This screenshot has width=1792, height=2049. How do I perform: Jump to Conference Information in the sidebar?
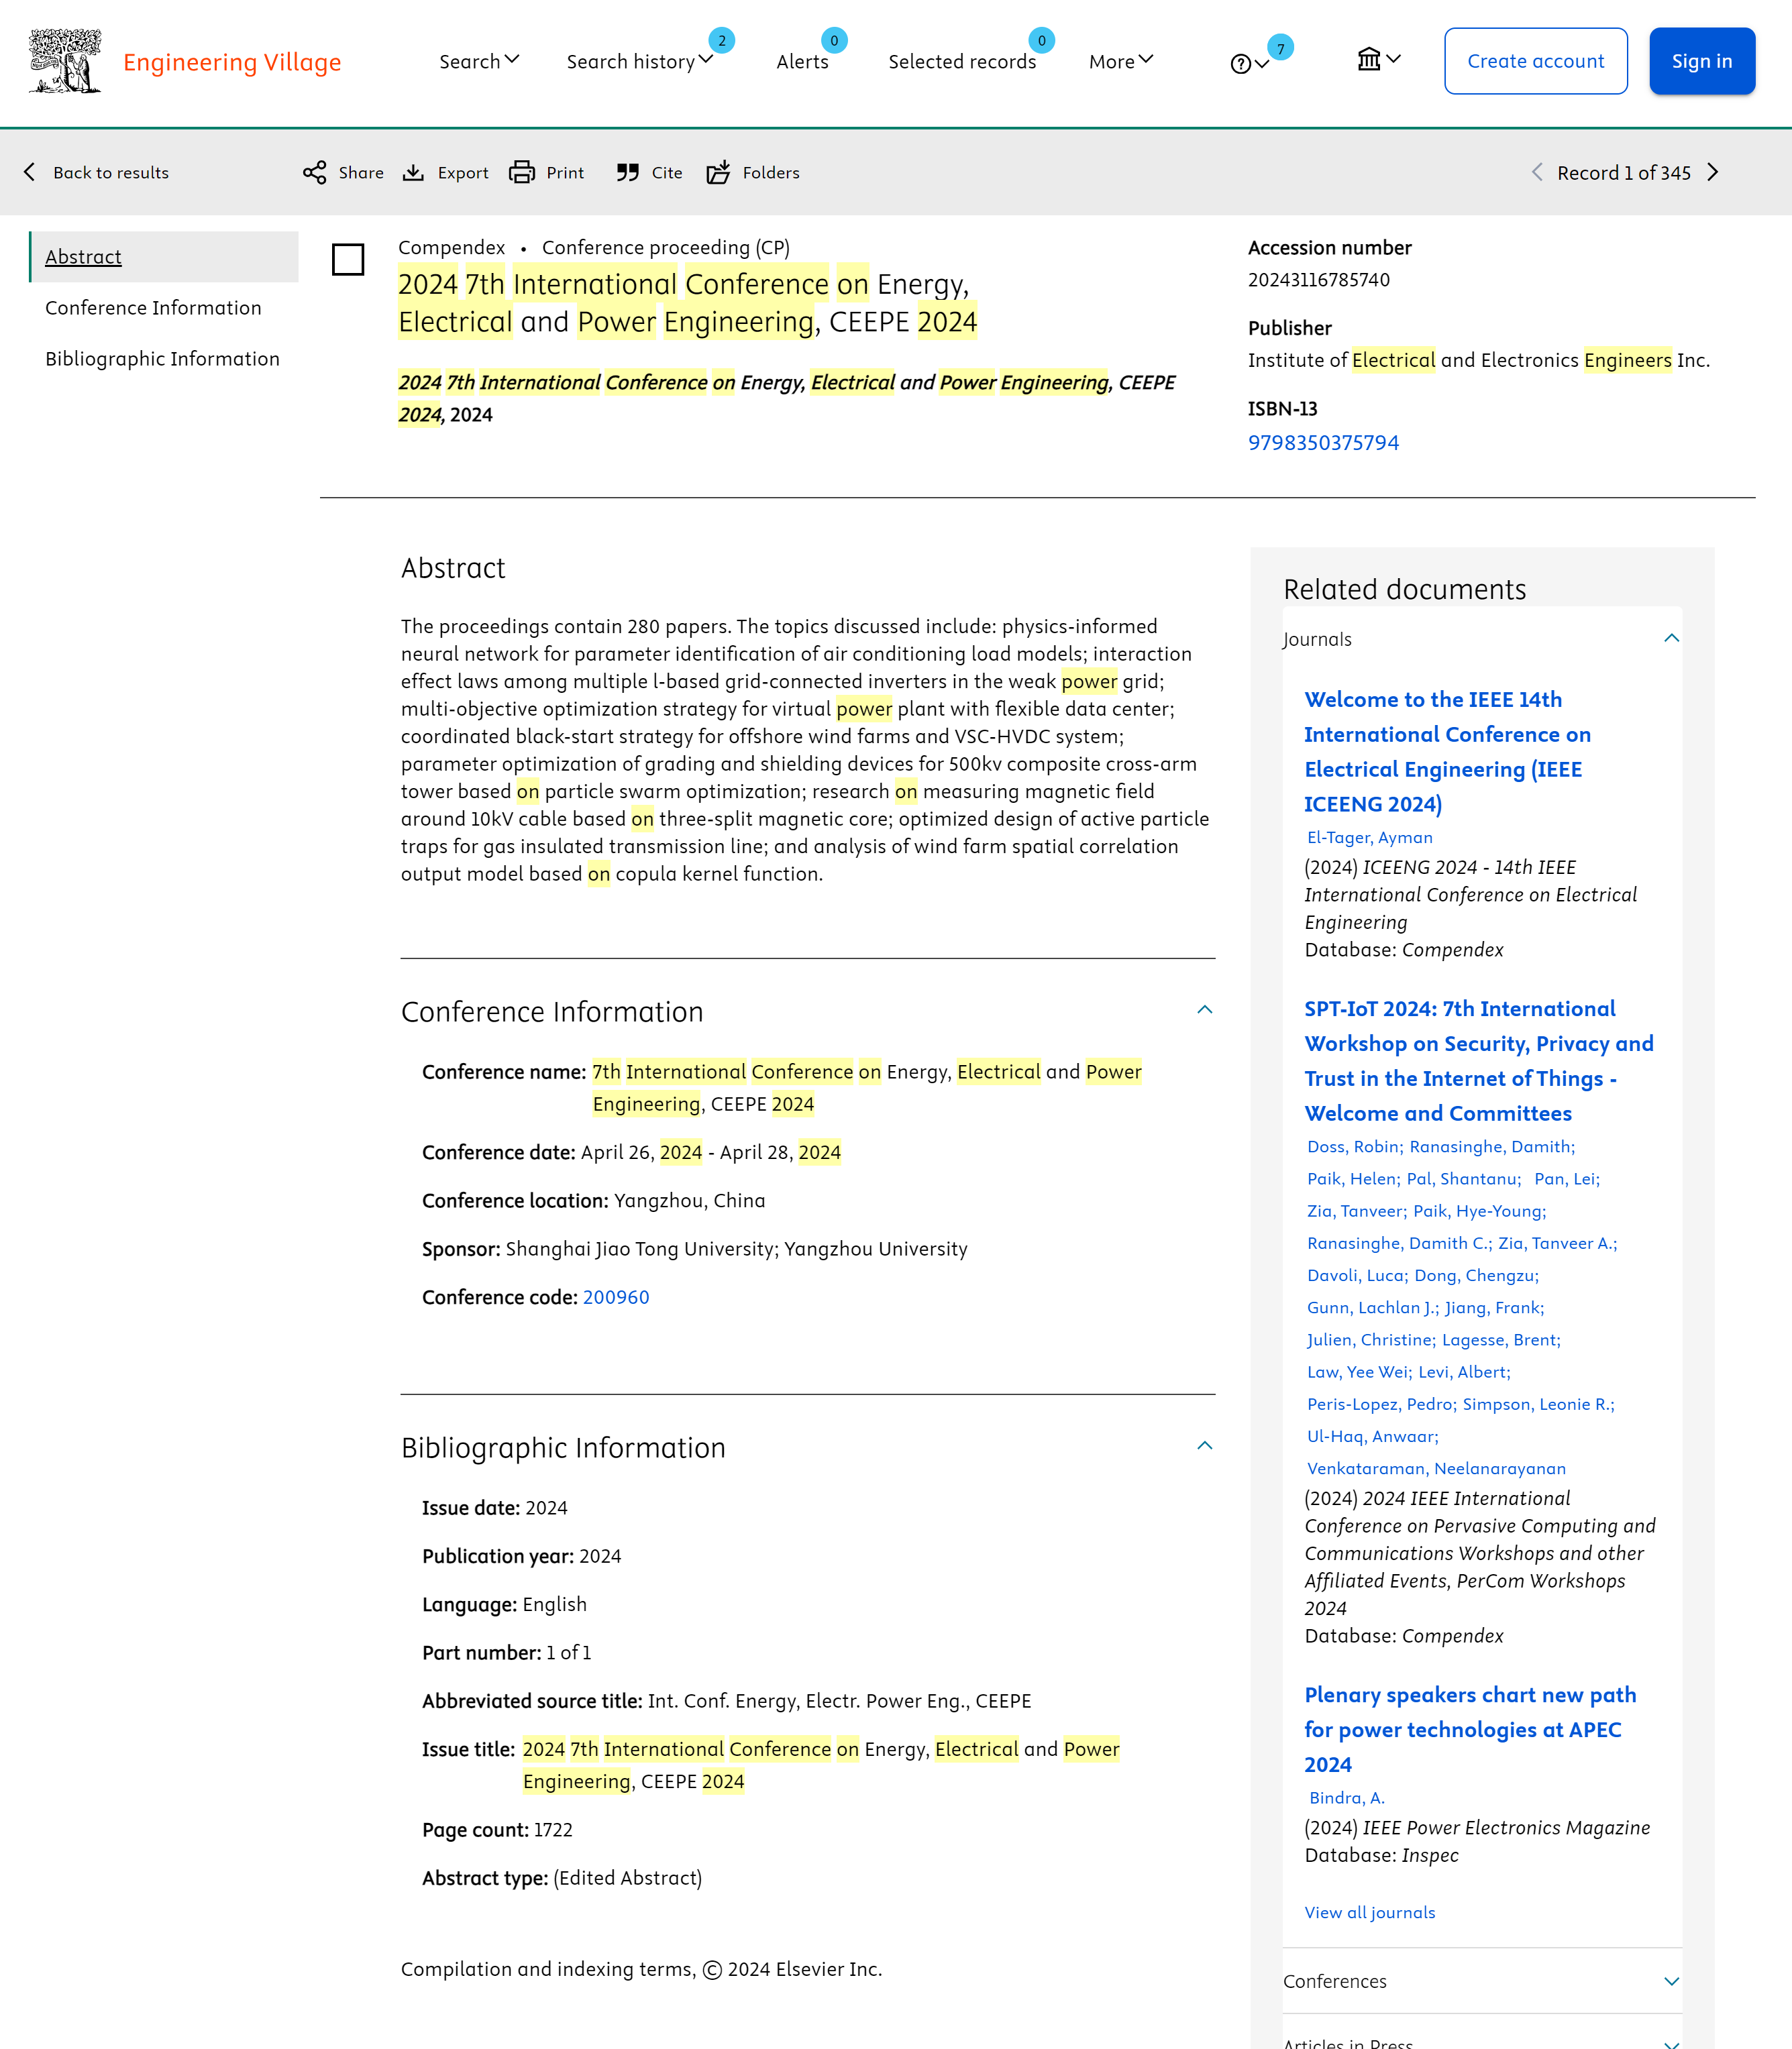click(153, 308)
